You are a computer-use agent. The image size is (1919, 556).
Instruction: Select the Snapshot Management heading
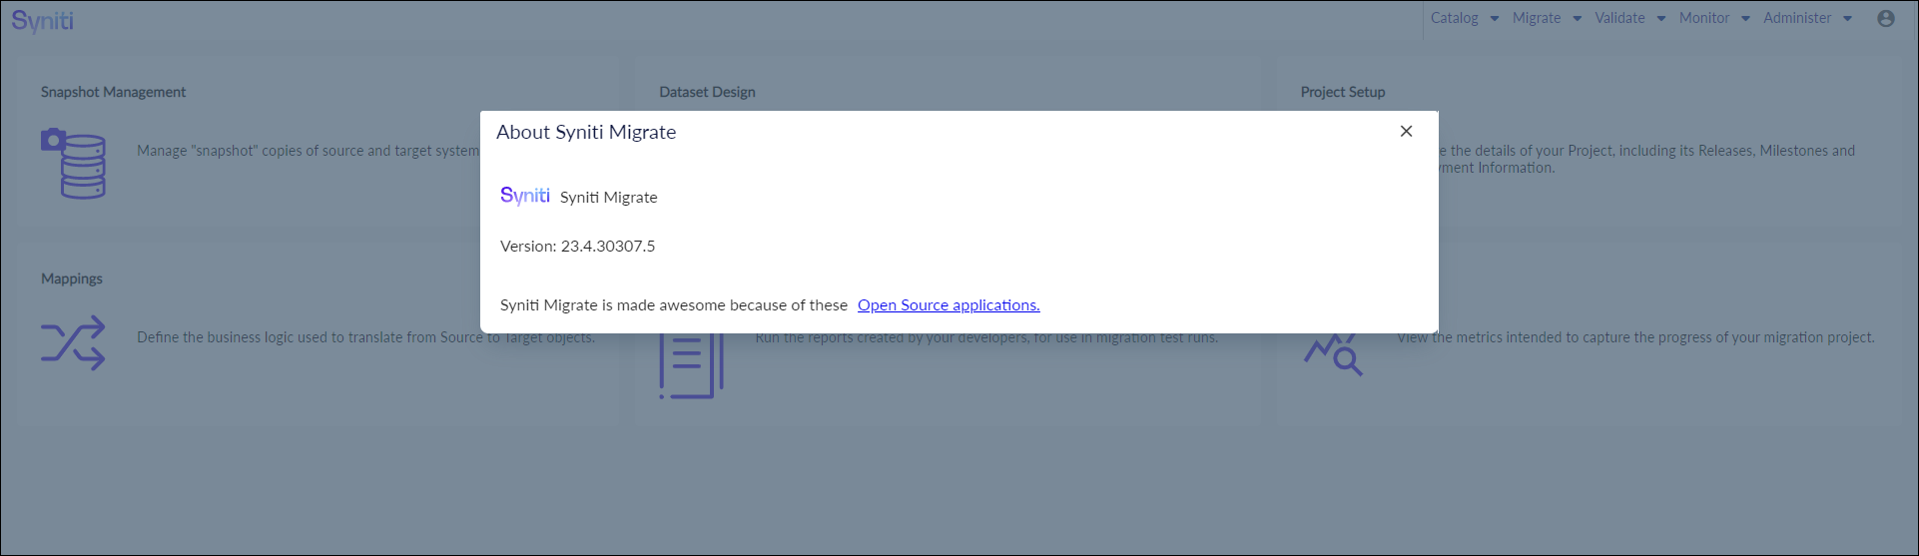click(113, 92)
